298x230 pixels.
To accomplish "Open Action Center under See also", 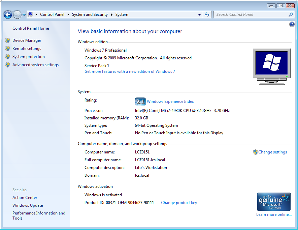I will coord(25,198).
